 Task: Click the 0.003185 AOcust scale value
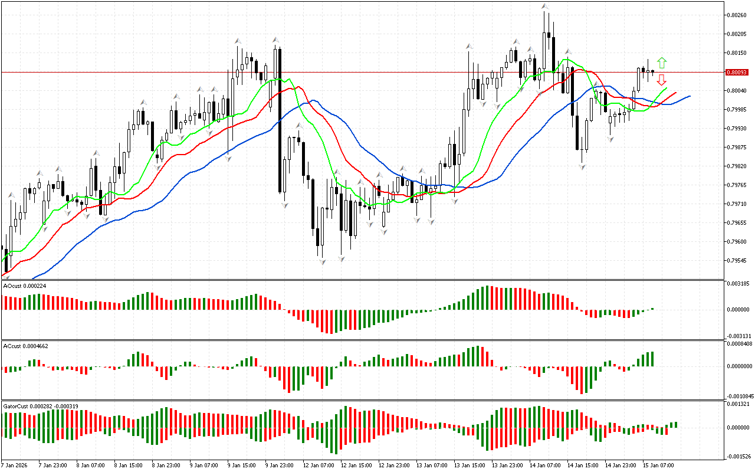[738, 284]
